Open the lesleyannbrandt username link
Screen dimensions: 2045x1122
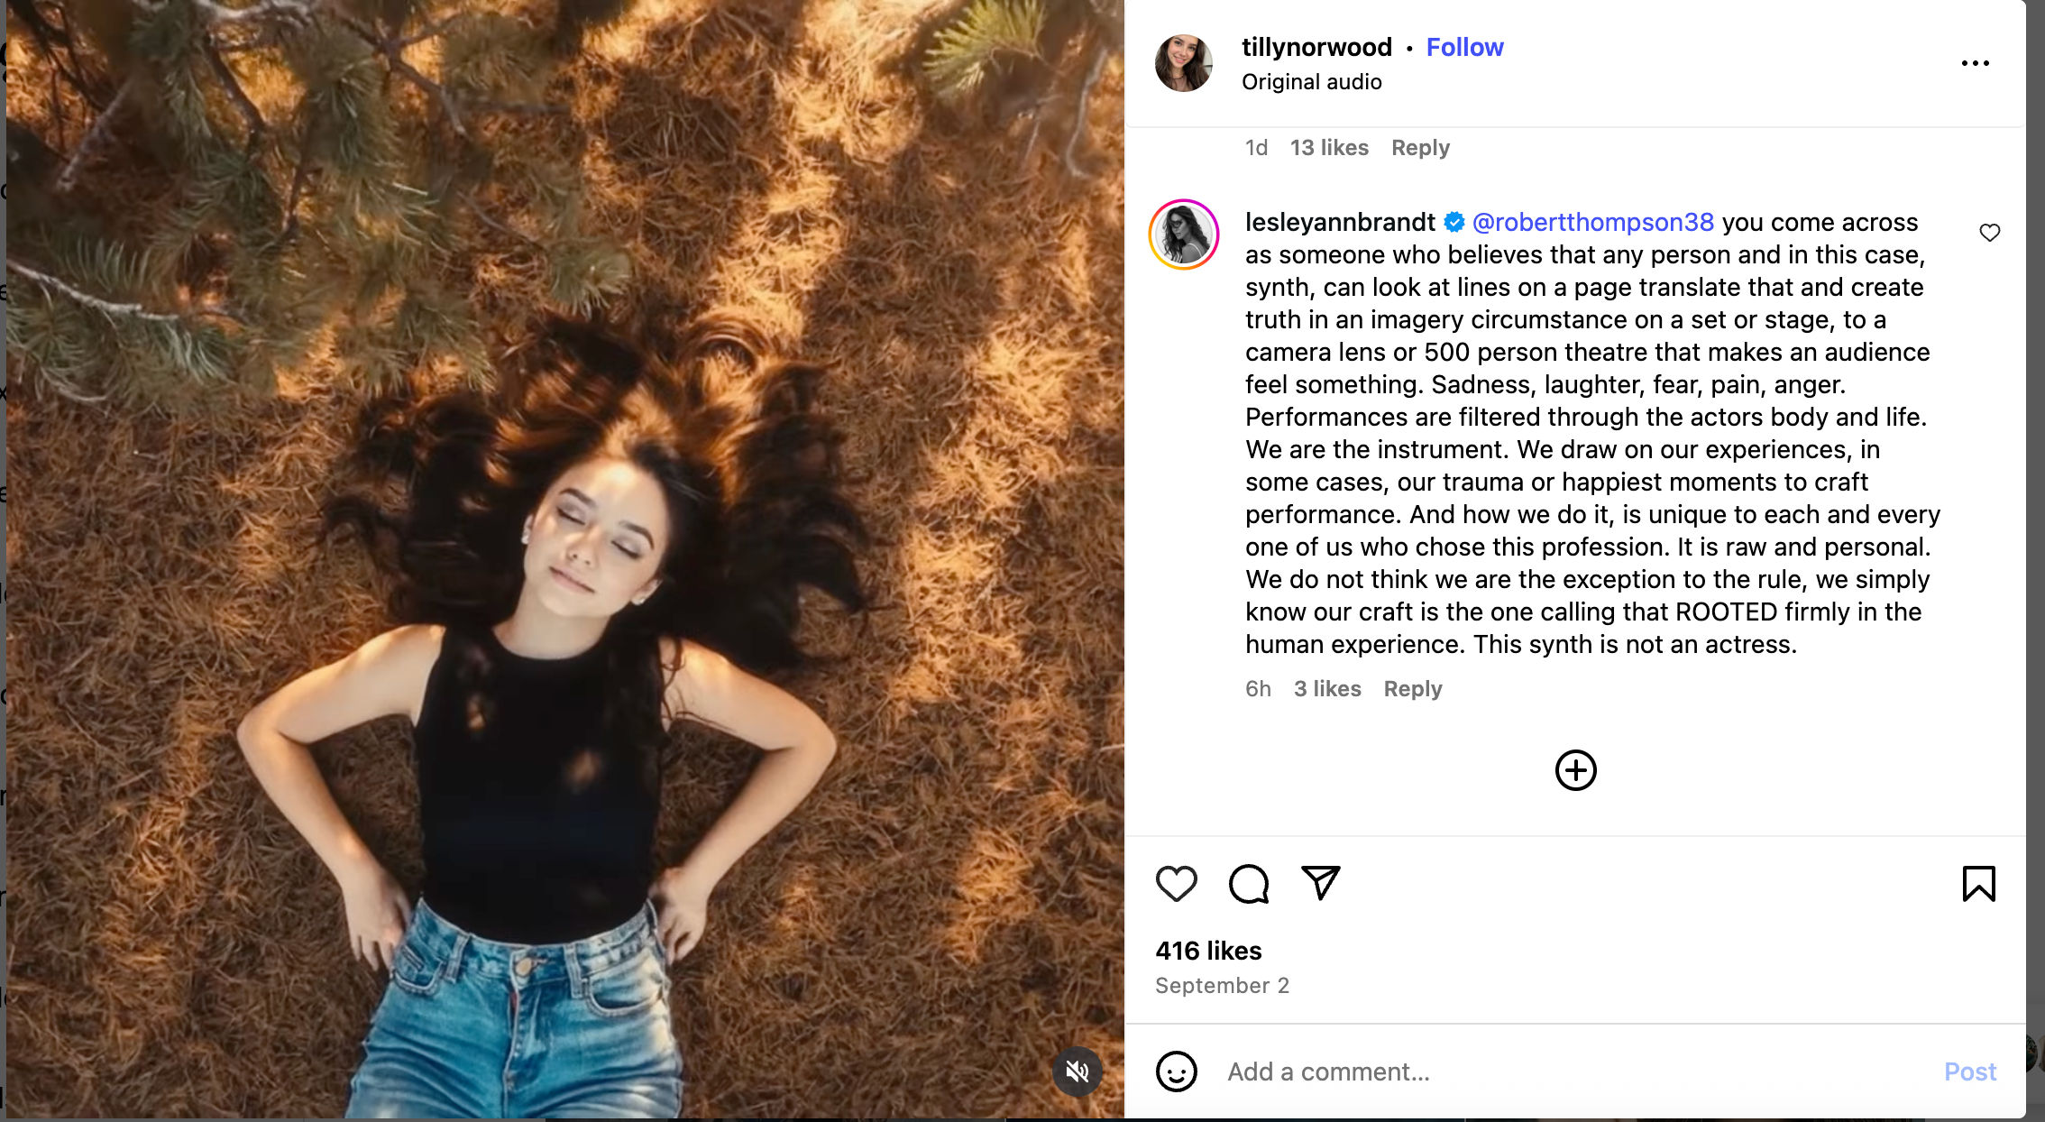point(1340,222)
